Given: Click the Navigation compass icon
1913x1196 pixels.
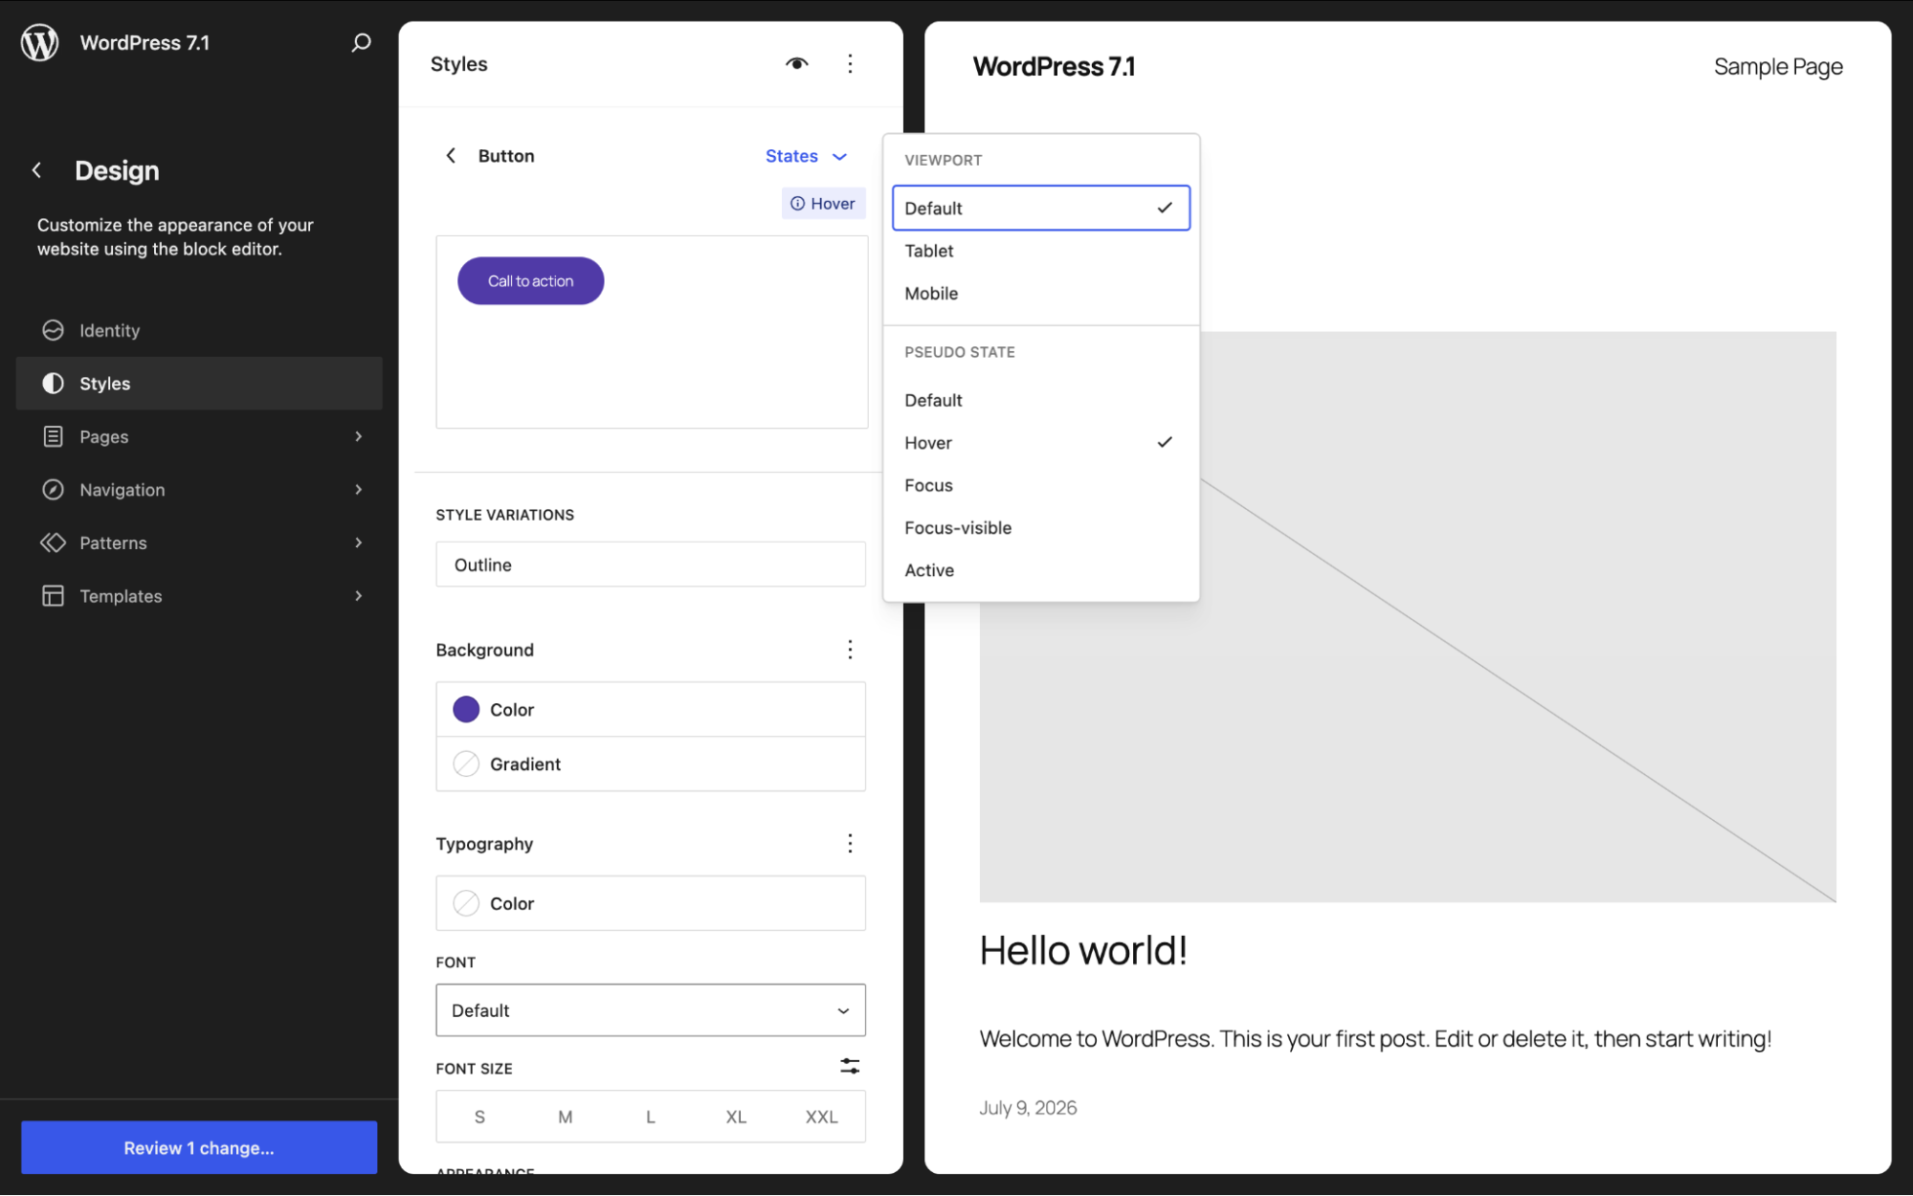Looking at the screenshot, I should point(53,490).
